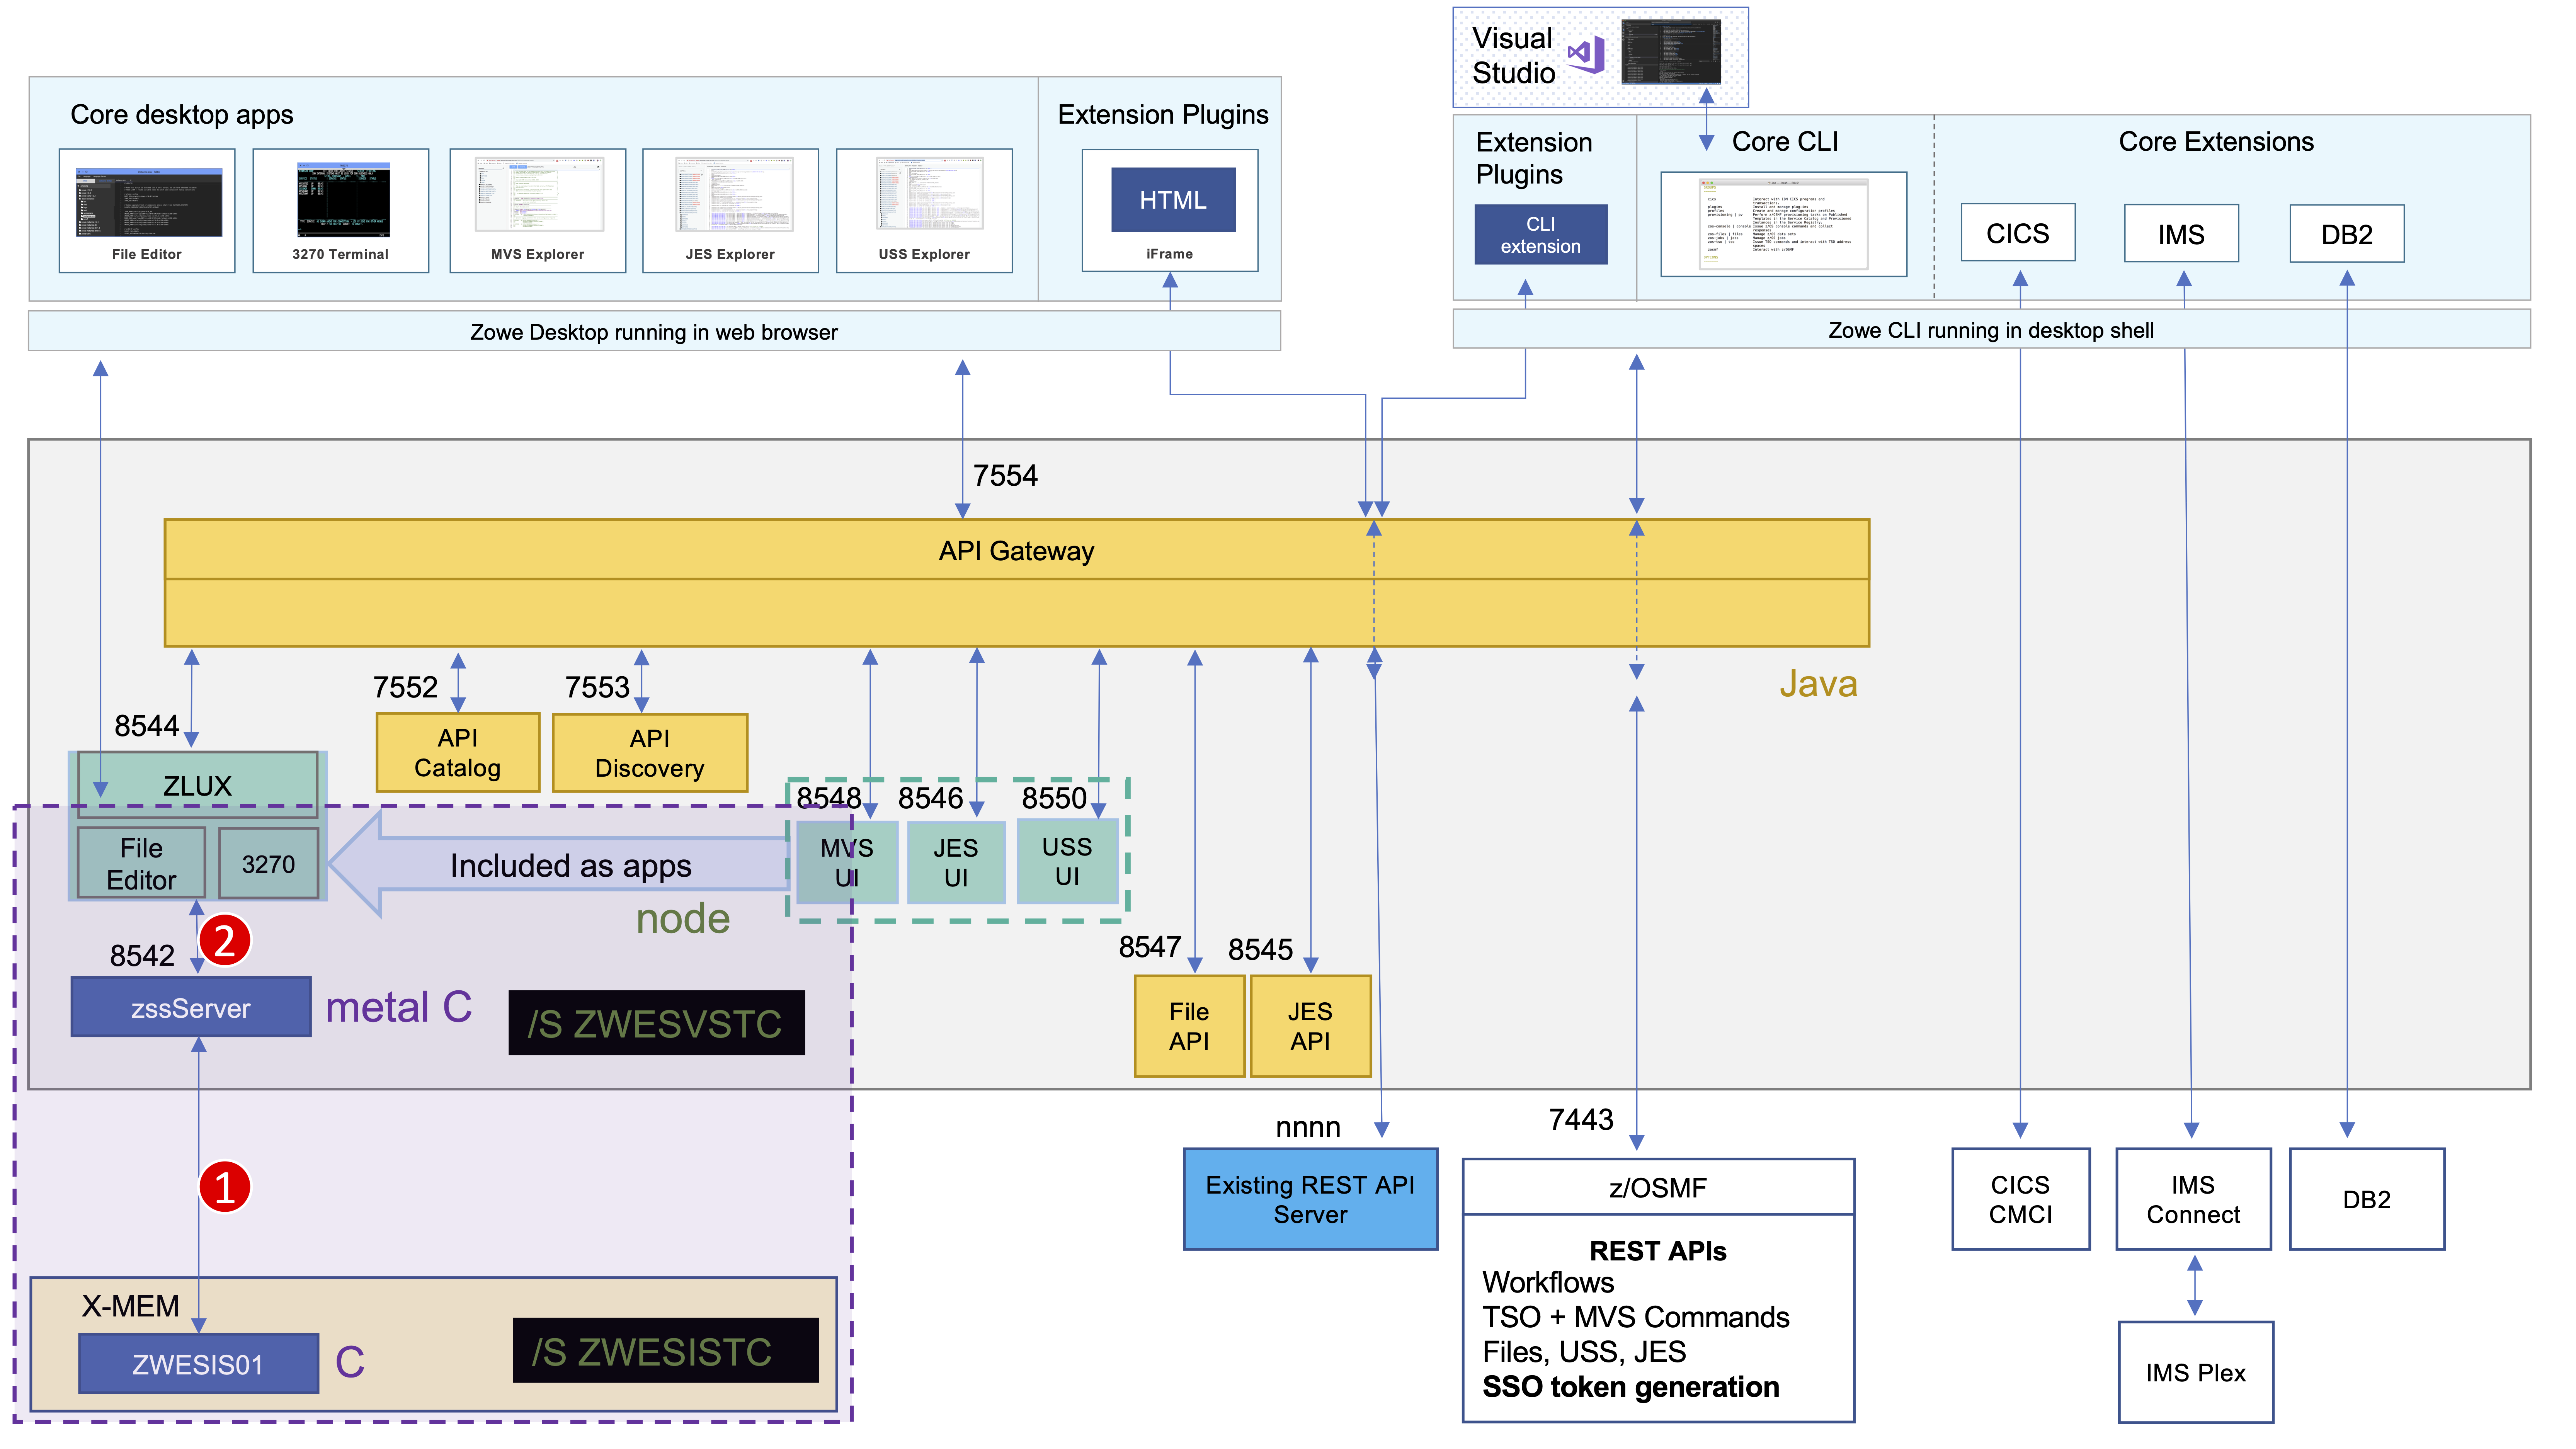2576x1449 pixels.
Task: Click the Core Extensions heading
Action: point(2216,142)
